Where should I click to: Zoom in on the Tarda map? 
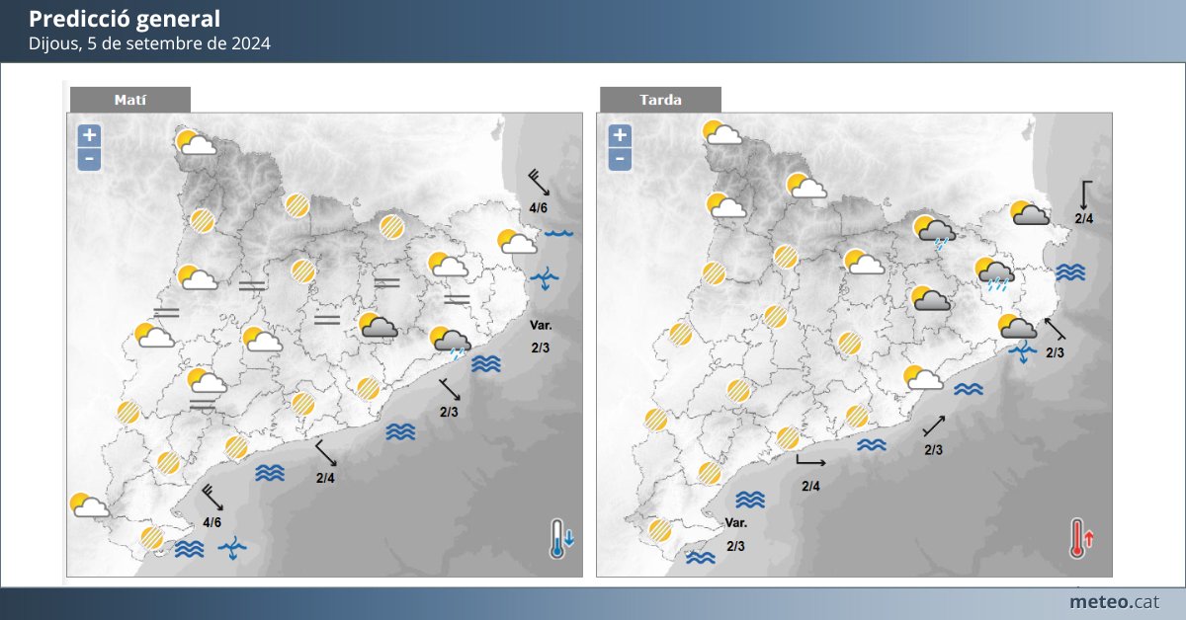(x=620, y=135)
